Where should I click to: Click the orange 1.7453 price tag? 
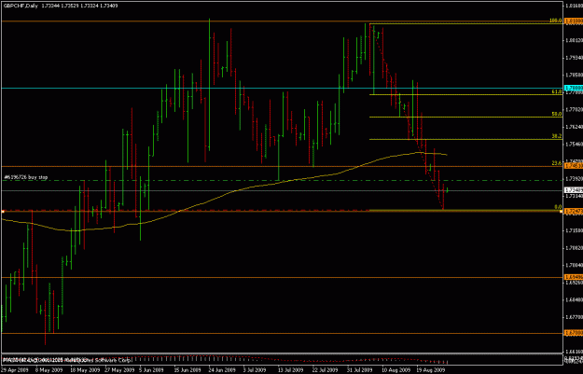574,165
